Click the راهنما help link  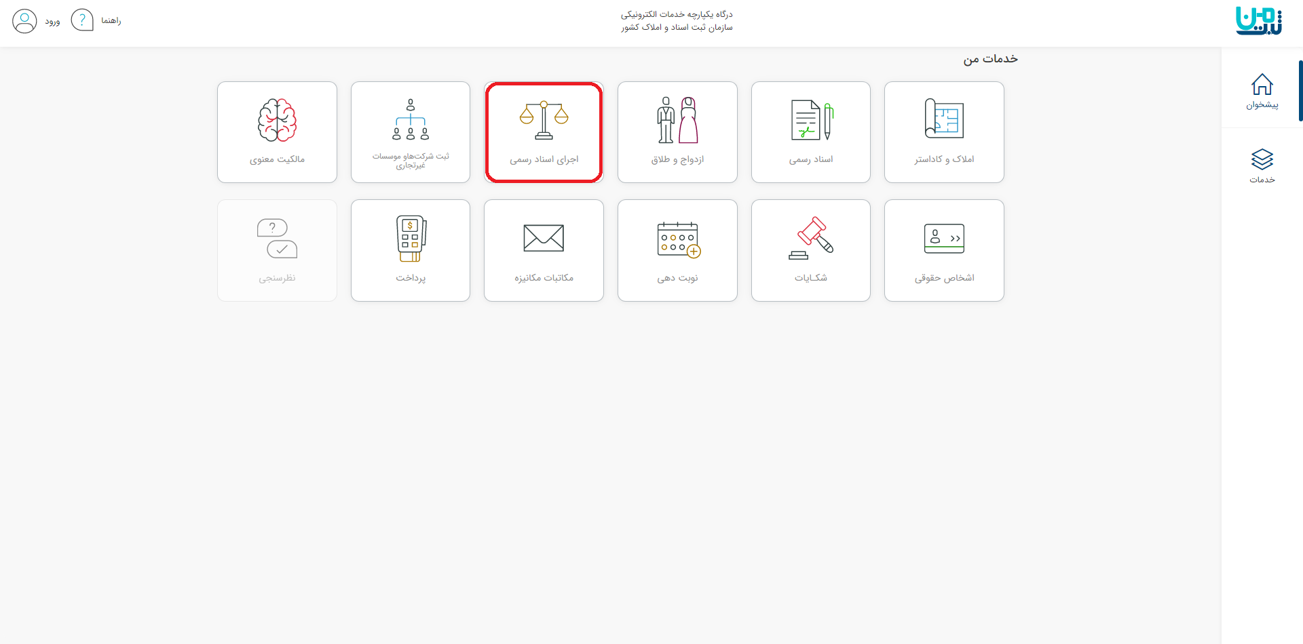tap(111, 21)
